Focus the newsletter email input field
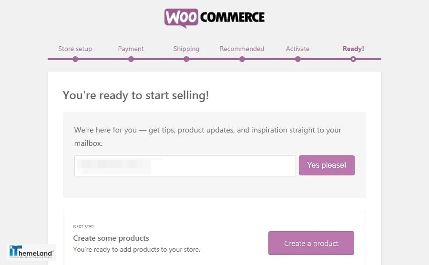Viewport: 429px width, 265px height. pos(185,166)
